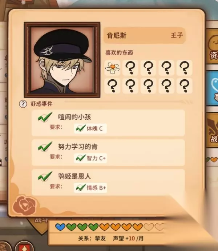Click the rose emblem in panel corner
218x251 pixels.
click(x=24, y=206)
